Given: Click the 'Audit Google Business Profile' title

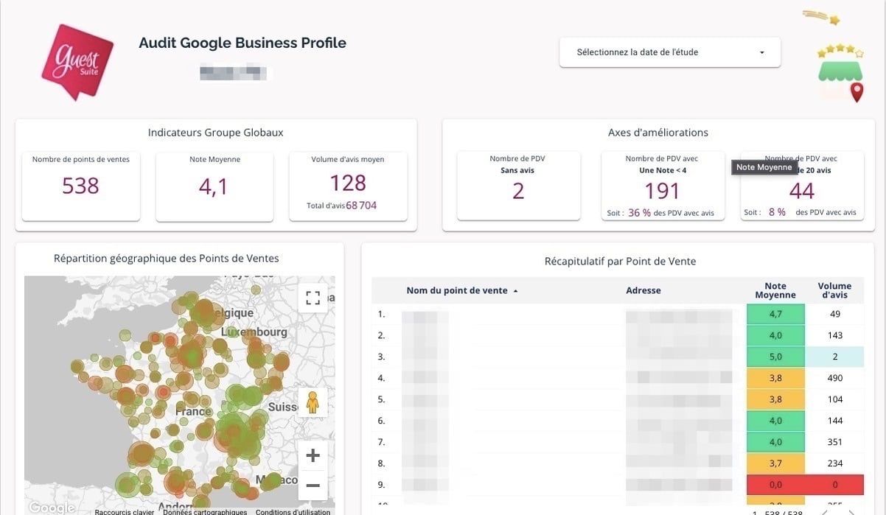Looking at the screenshot, I should coord(243,43).
